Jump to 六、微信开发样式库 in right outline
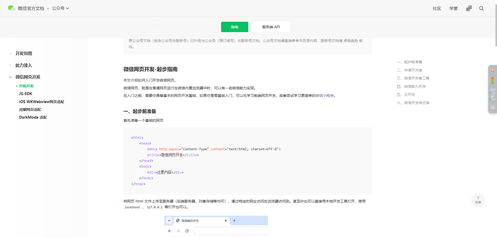The width and height of the screenshot is (497, 238). point(413,103)
